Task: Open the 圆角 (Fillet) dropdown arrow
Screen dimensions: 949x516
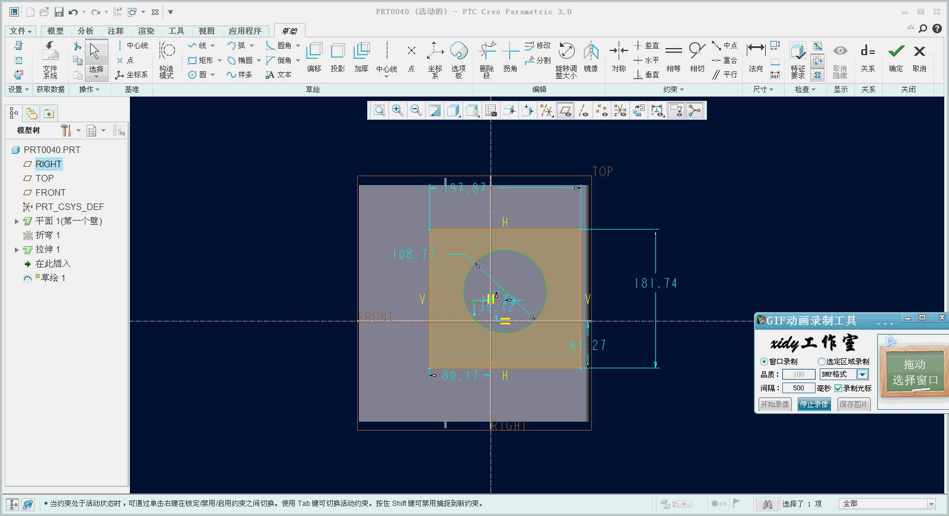Action: (x=298, y=46)
